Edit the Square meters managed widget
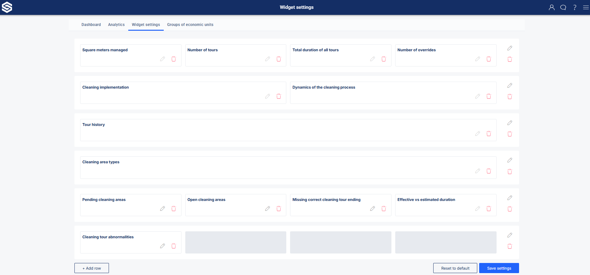 pyautogui.click(x=162, y=59)
